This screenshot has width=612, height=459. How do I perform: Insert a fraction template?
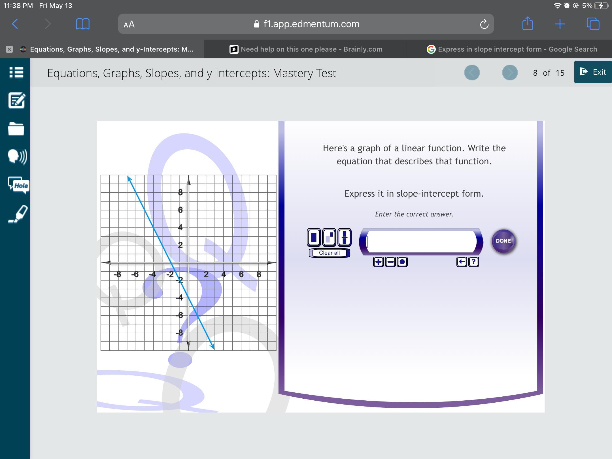point(345,237)
